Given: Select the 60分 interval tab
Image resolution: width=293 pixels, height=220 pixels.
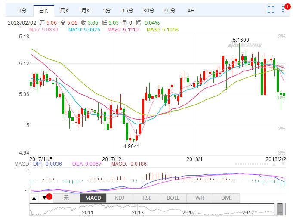Looking at the screenshot, I should [x=170, y=10].
